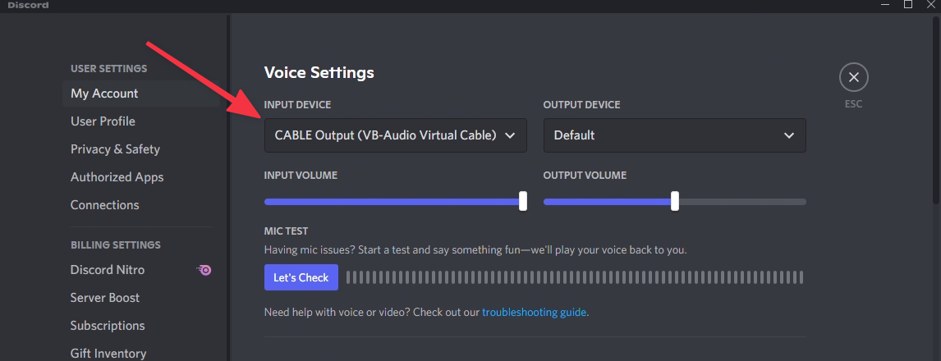The width and height of the screenshot is (941, 361).
Task: Select Server Boost in the sidebar
Action: coord(105,298)
